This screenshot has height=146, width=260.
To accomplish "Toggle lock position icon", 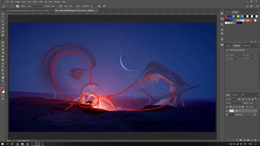I will coord(237,107).
